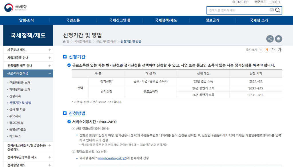Collapse the 근로·자녀장려금 sidebar section
This screenshot has height=167, width=293.
[50, 73]
